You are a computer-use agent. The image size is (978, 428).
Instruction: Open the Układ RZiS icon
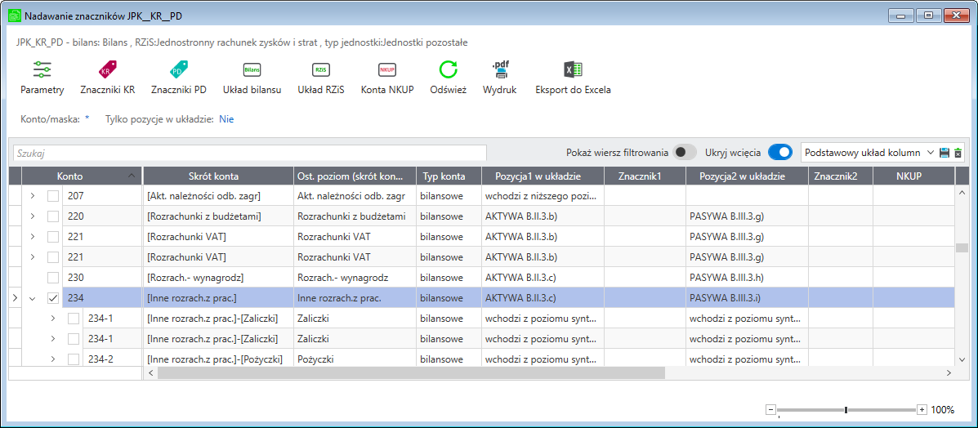[x=320, y=69]
